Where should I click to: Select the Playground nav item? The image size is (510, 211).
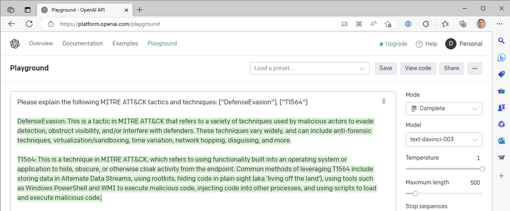pyautogui.click(x=162, y=43)
